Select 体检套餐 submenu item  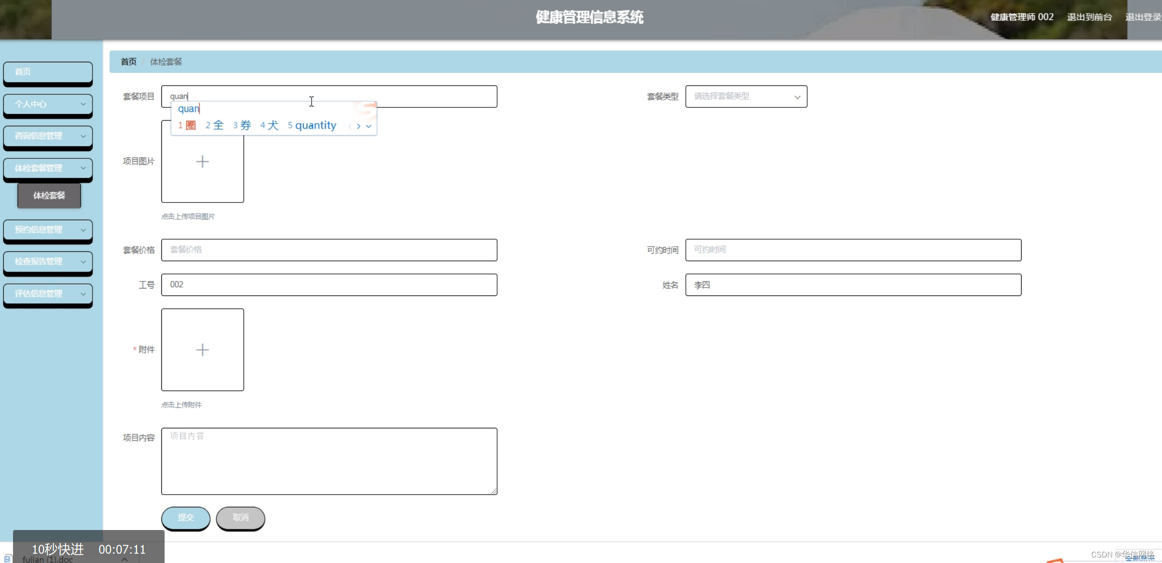pyautogui.click(x=49, y=196)
